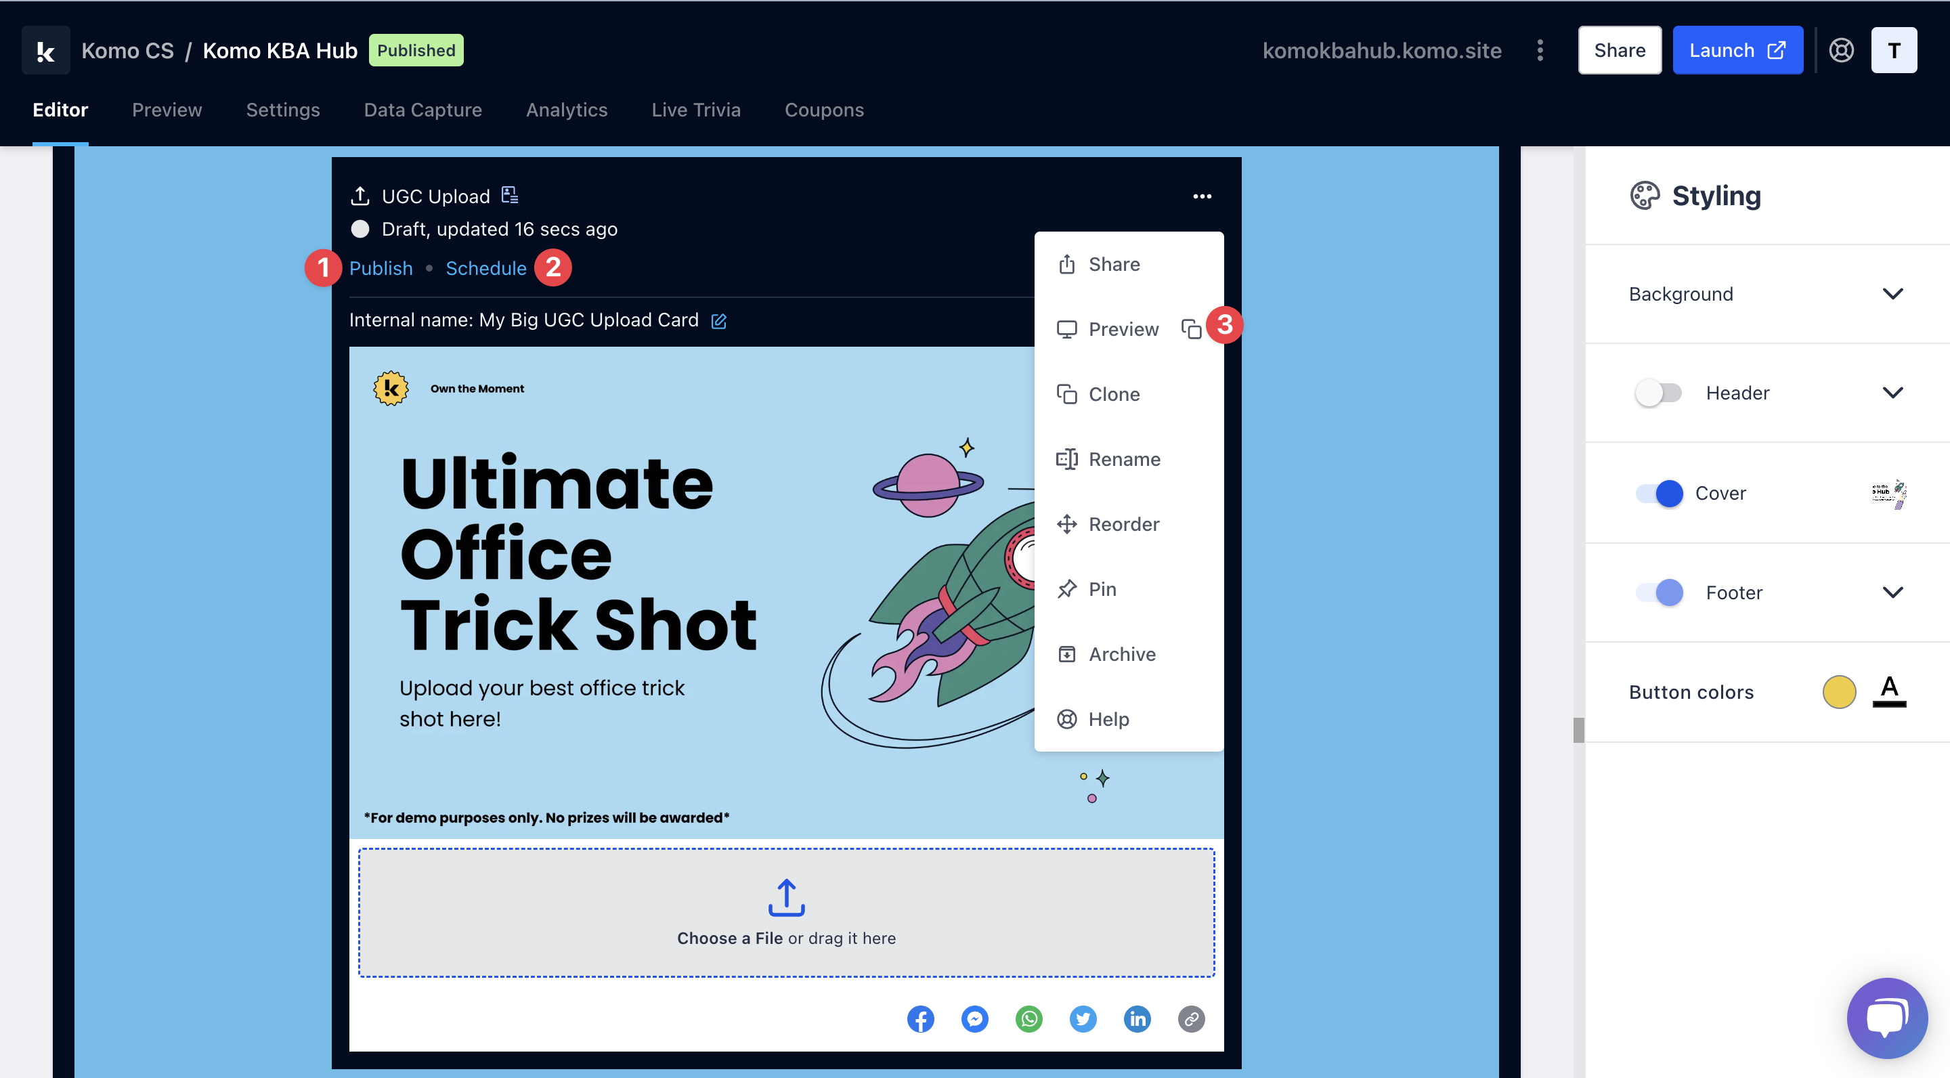
Task: Enable the Header toggle
Action: pos(1657,393)
